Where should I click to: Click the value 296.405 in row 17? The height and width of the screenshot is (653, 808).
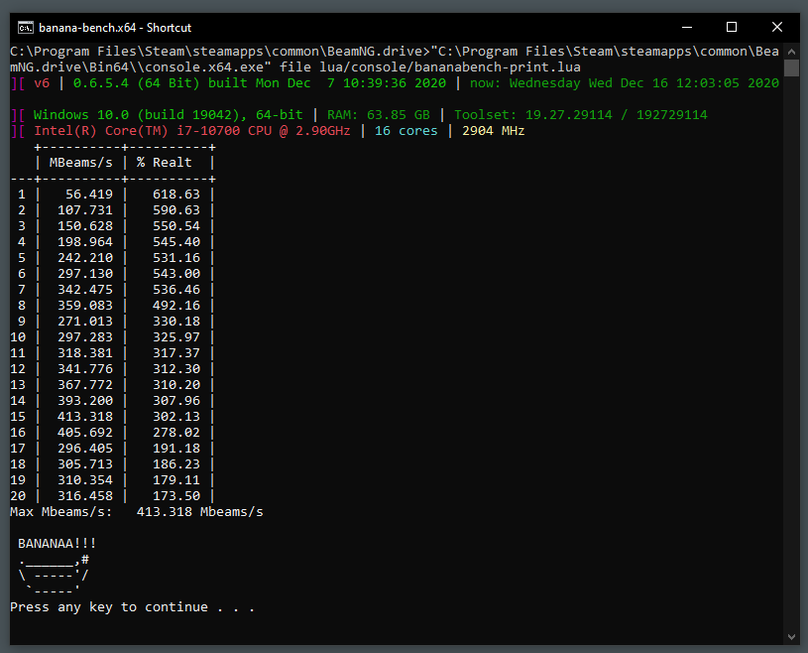[85, 449]
